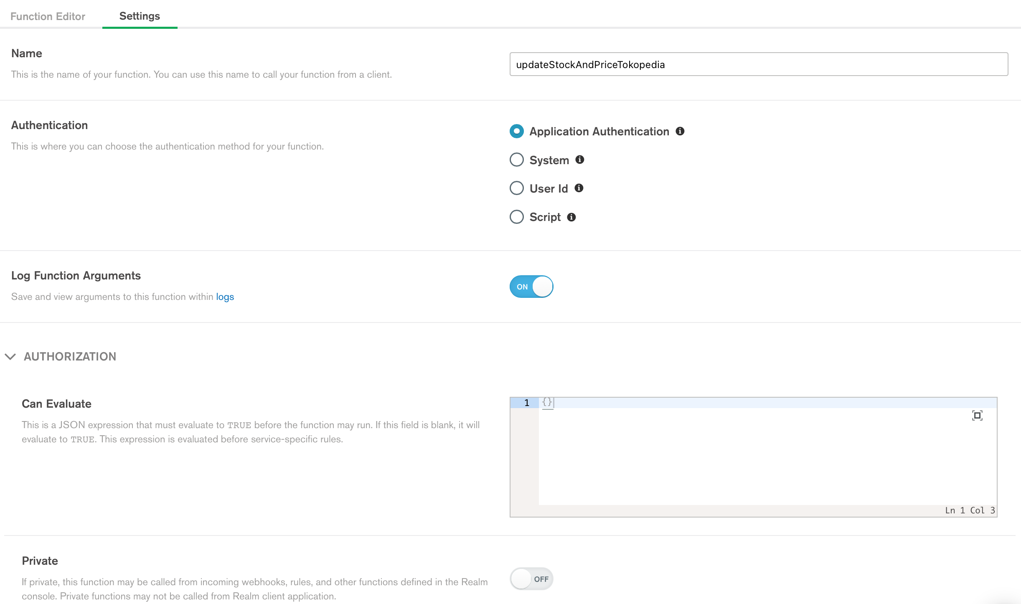Click the info icon beside Application Authentication
This screenshot has height=604, width=1021.
680,131
